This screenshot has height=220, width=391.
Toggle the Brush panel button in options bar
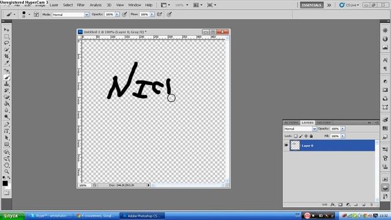(x=37, y=15)
